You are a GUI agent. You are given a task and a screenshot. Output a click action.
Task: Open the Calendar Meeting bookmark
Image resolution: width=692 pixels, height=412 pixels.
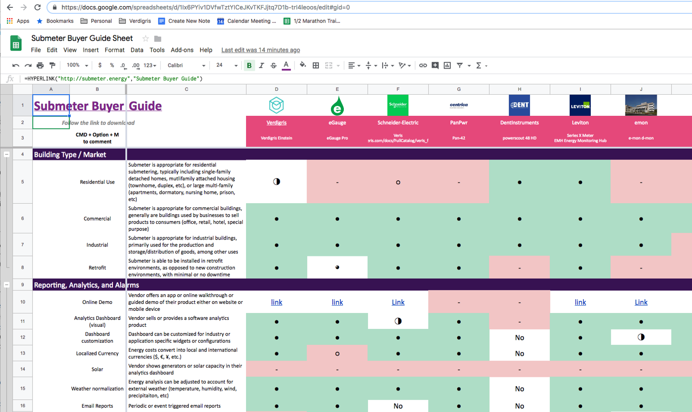coord(247,21)
